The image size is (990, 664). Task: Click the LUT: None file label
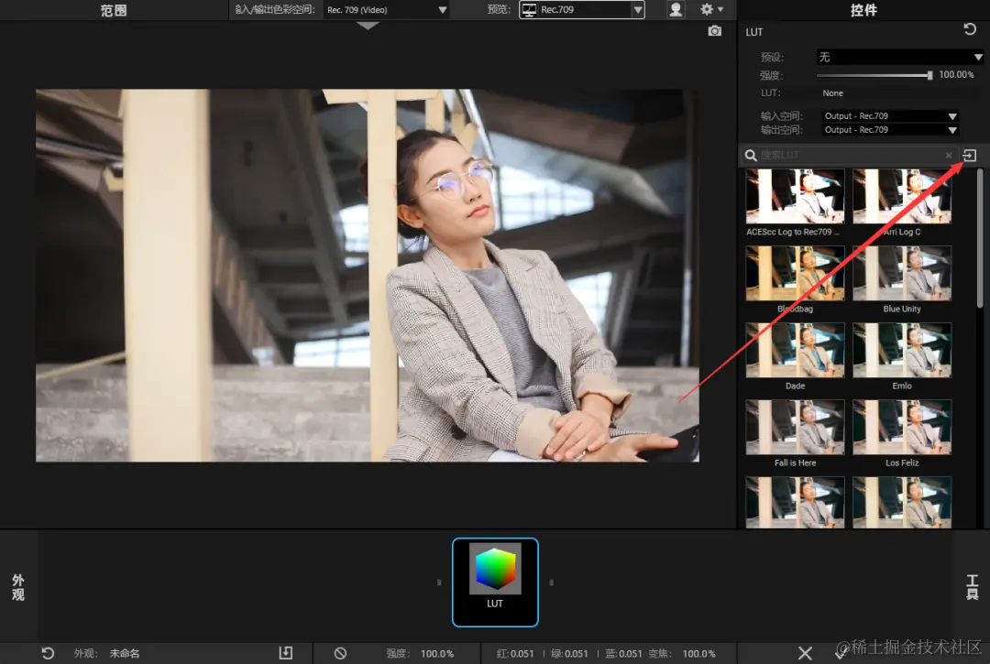tap(832, 93)
